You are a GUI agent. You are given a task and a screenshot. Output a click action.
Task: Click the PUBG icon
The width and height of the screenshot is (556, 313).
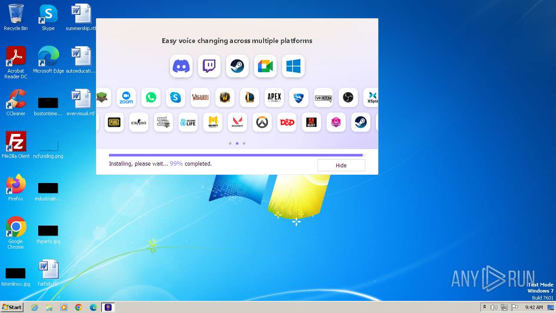[114, 123]
